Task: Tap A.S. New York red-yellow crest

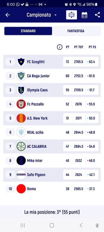Action: point(21,118)
